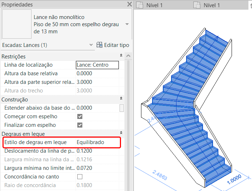Screen dimensions: 252x191
Task: Open the Escadas: Lances filter dropdown
Action: pos(91,45)
